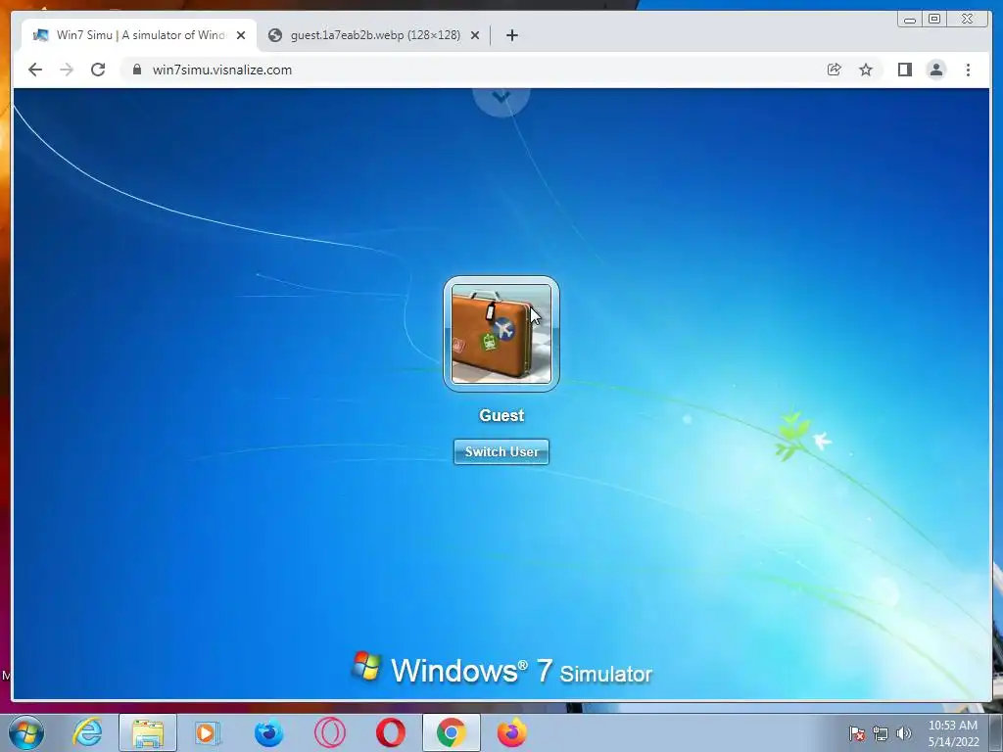Screen dimensions: 1003x752
Task: Close the guest.1a7eab2b.webp tab
Action: point(475,35)
